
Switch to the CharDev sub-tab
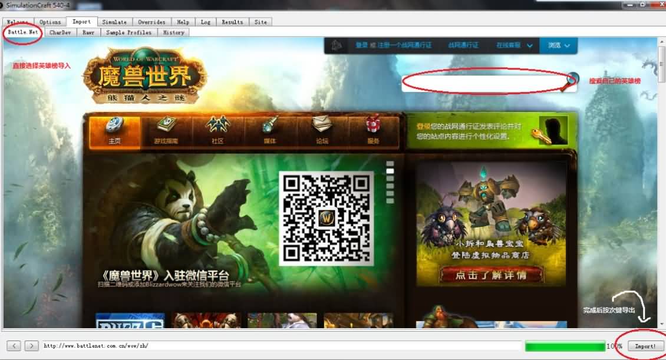click(x=60, y=32)
